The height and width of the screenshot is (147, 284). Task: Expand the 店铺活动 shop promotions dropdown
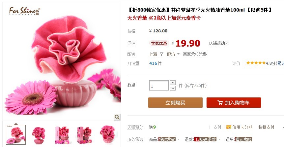pos(219,43)
